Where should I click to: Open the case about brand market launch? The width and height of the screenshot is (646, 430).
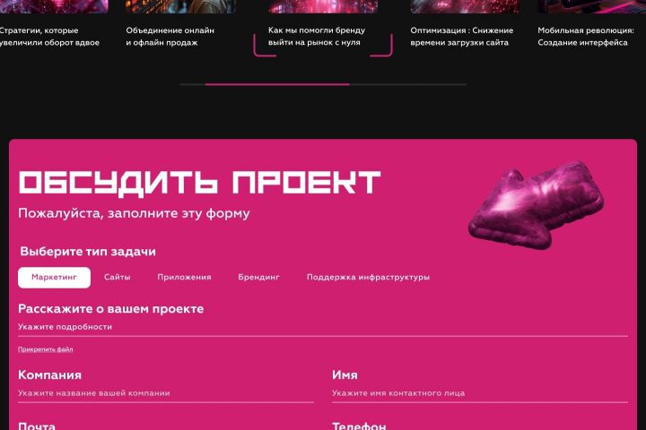click(x=317, y=36)
